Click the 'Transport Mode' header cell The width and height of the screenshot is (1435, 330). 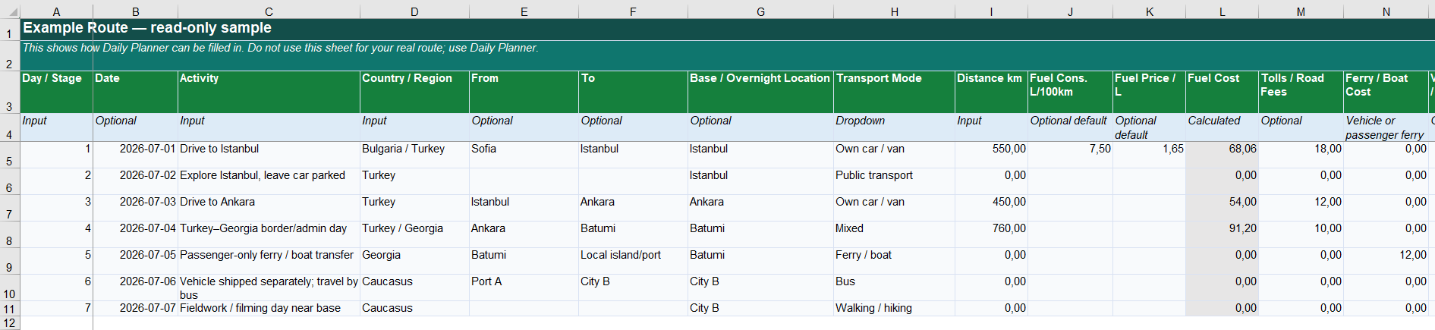click(x=894, y=92)
